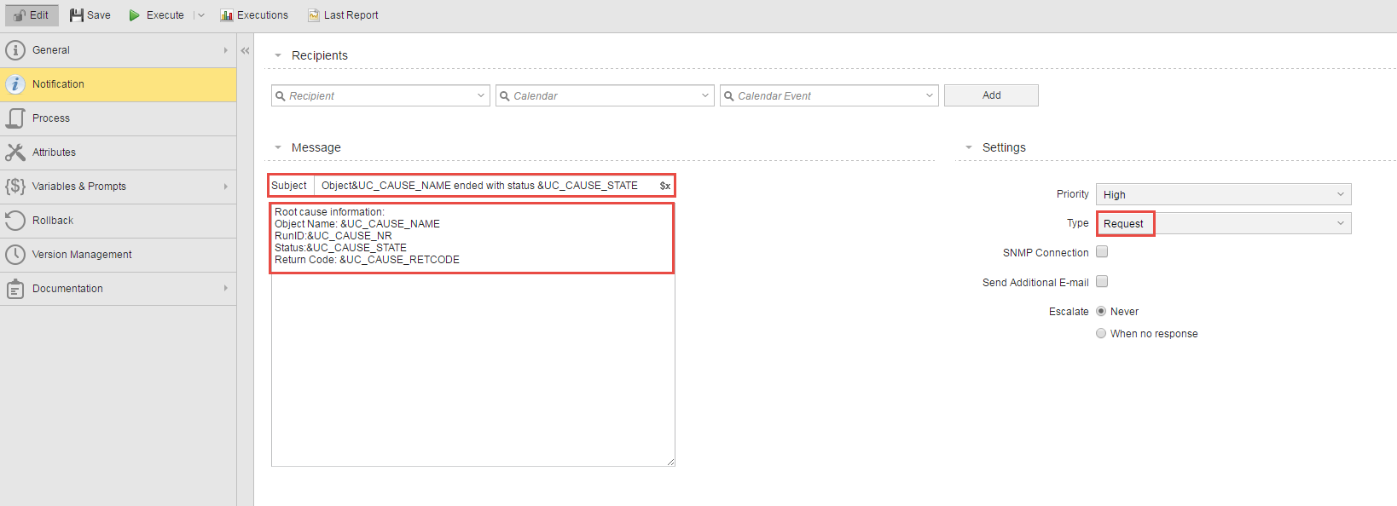Click the Rollback arrow icon
Screen dimensions: 1397x506
click(x=15, y=221)
